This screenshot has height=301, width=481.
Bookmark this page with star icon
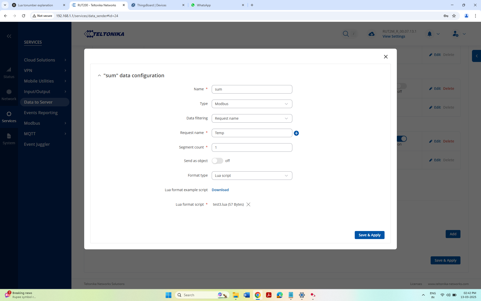point(454,16)
